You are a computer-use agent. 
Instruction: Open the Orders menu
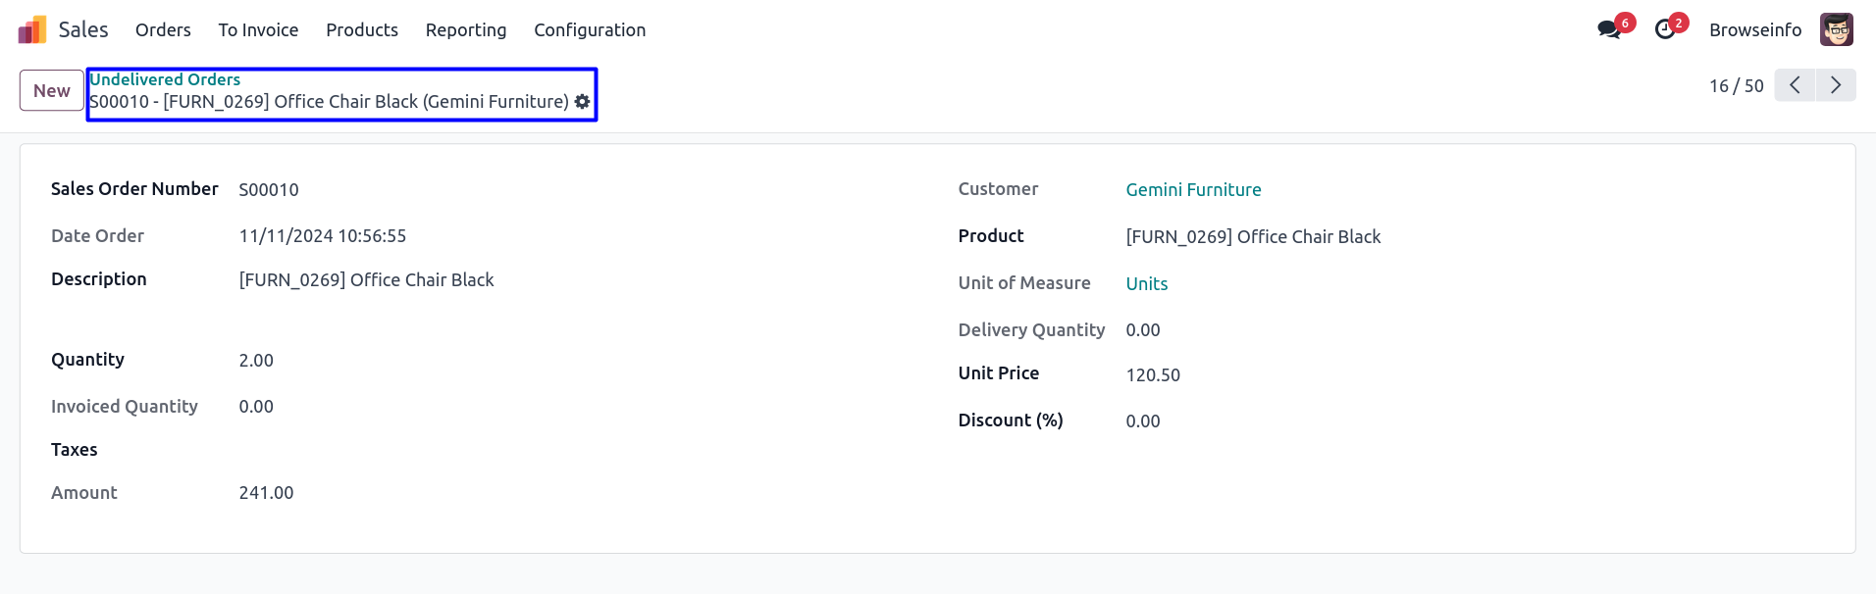[163, 30]
